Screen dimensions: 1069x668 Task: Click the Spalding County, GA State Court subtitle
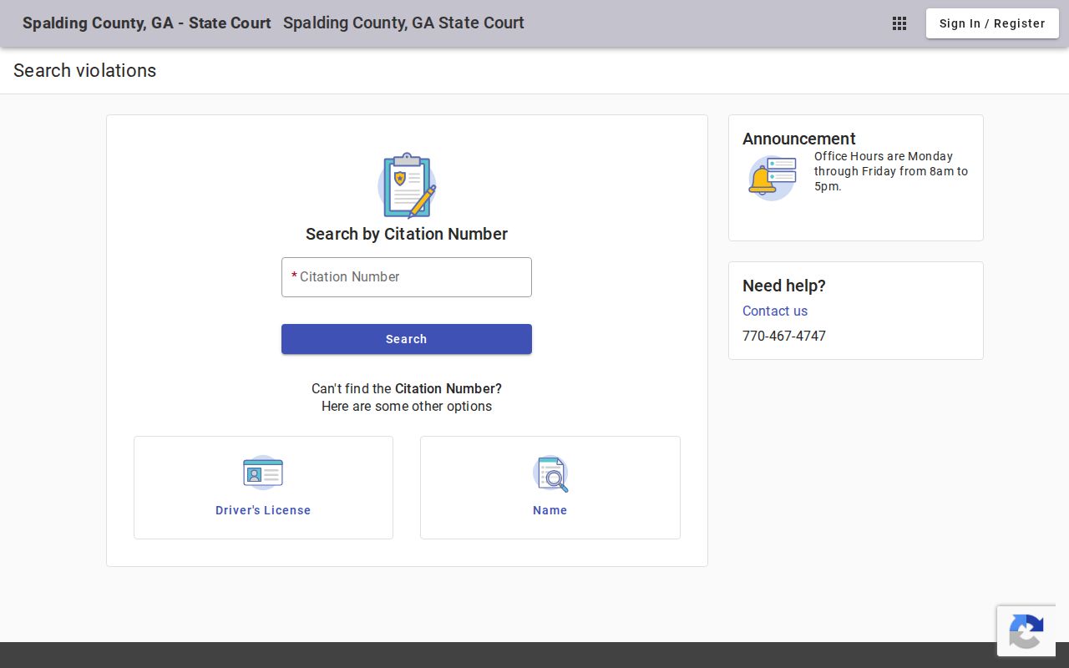[x=403, y=23]
